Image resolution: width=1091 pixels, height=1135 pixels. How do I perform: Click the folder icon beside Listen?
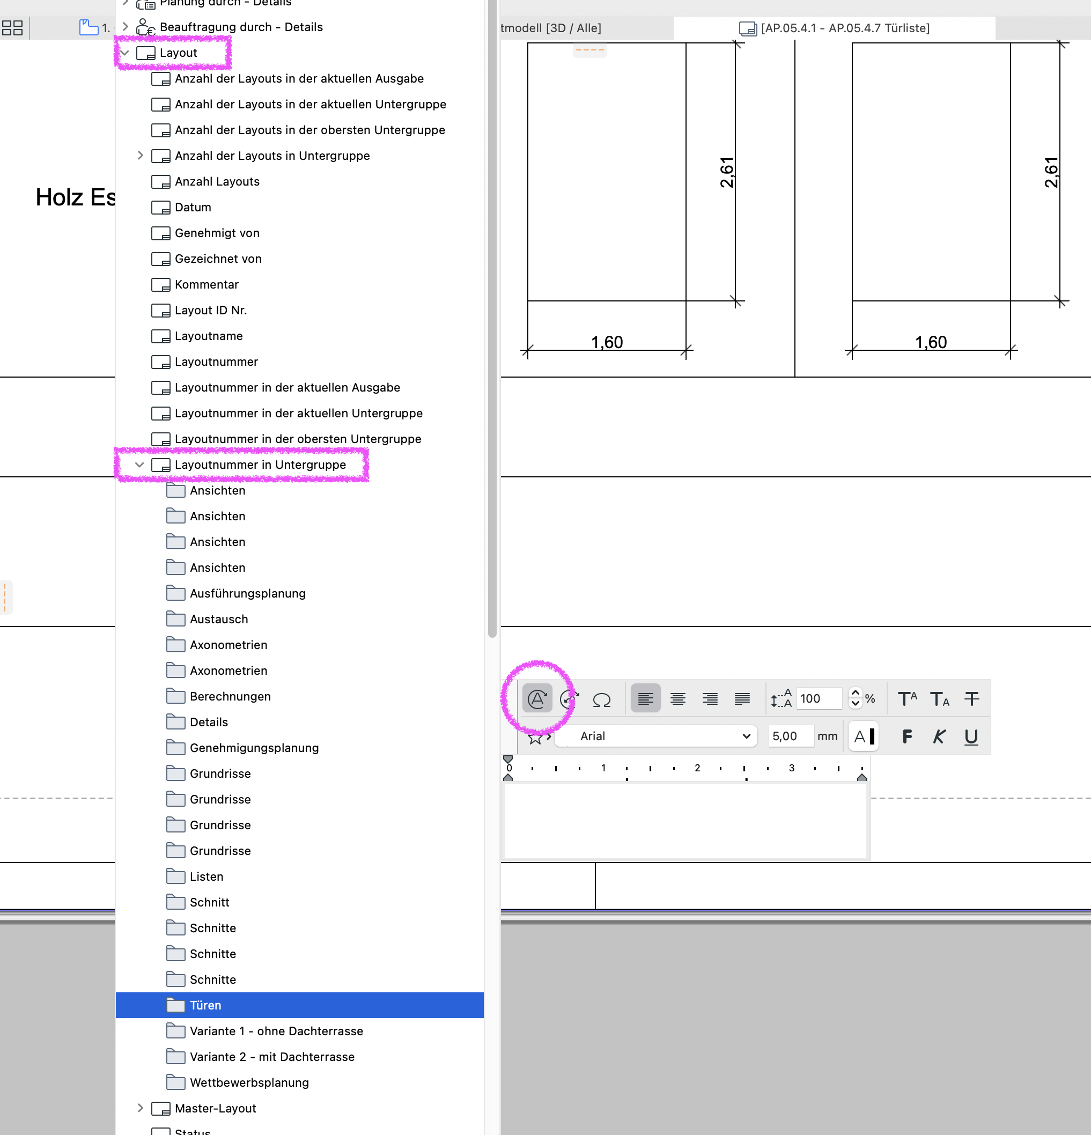click(x=175, y=876)
